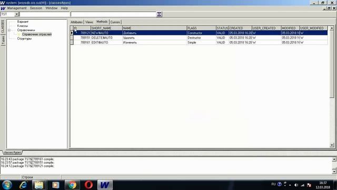Click log line for package TST$2789161 compile
The width and height of the screenshot is (337, 190).
27,159
